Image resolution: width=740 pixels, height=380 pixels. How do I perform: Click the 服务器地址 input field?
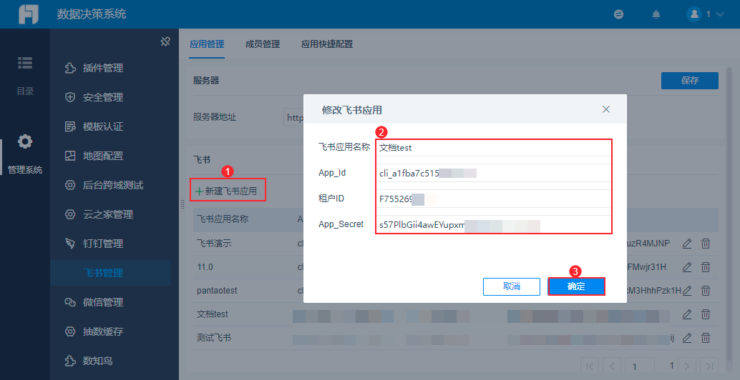pyautogui.click(x=293, y=117)
